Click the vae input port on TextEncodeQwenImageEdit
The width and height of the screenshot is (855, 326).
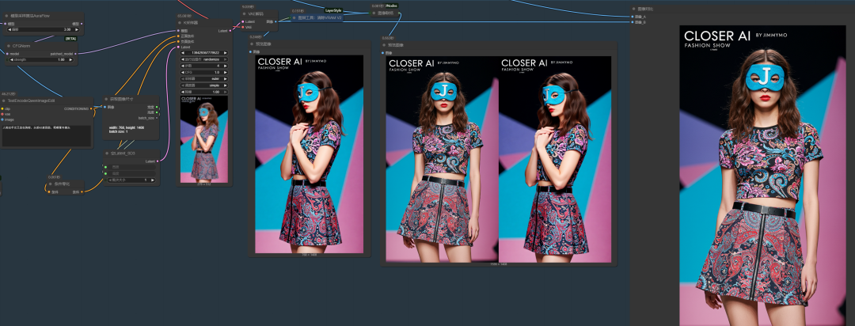pyautogui.click(x=2, y=114)
